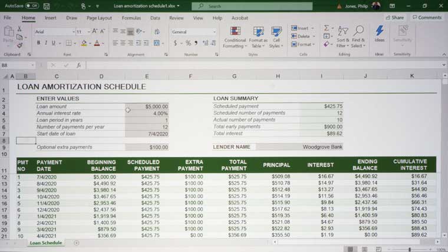The image size is (448, 252).
Task: Apply Percent Style number format
Action: pyautogui.click(x=188, y=43)
